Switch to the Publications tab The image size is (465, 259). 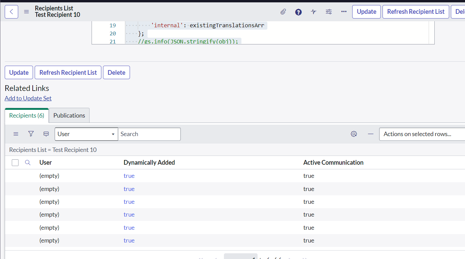pyautogui.click(x=69, y=116)
